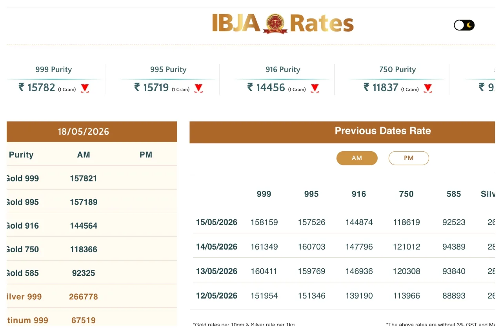Click the 995 column header in previous rates
Screen dimensions: 502x333
311,194
